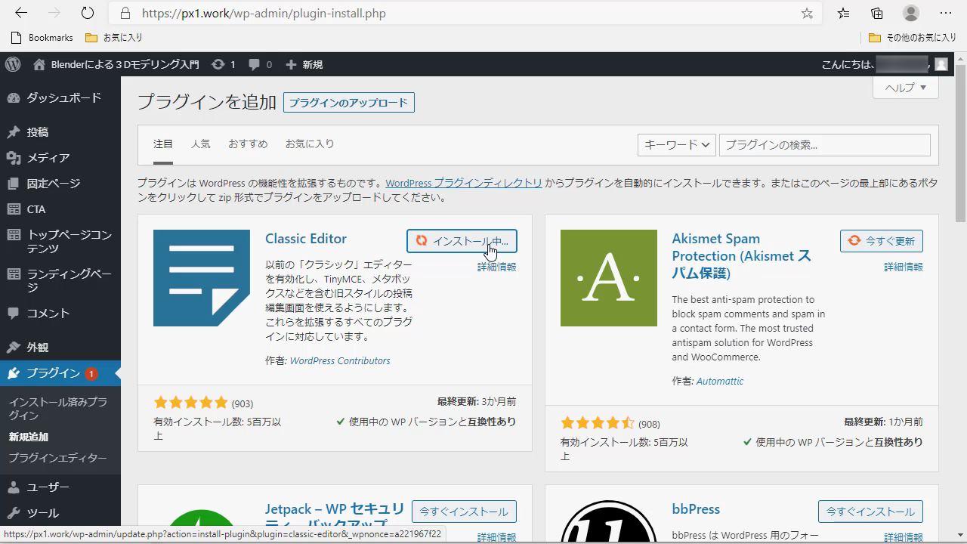Open the キーワード search type dropdown
The image size is (967, 544).
point(676,145)
